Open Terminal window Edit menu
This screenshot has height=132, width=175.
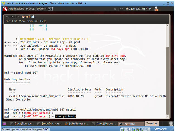point(14,21)
